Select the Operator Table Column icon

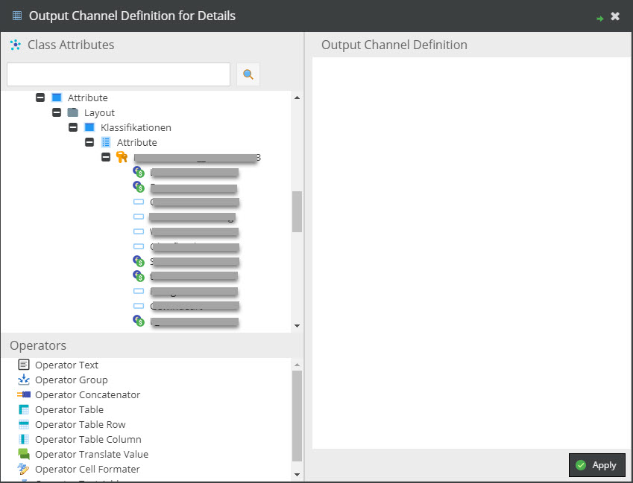[24, 439]
